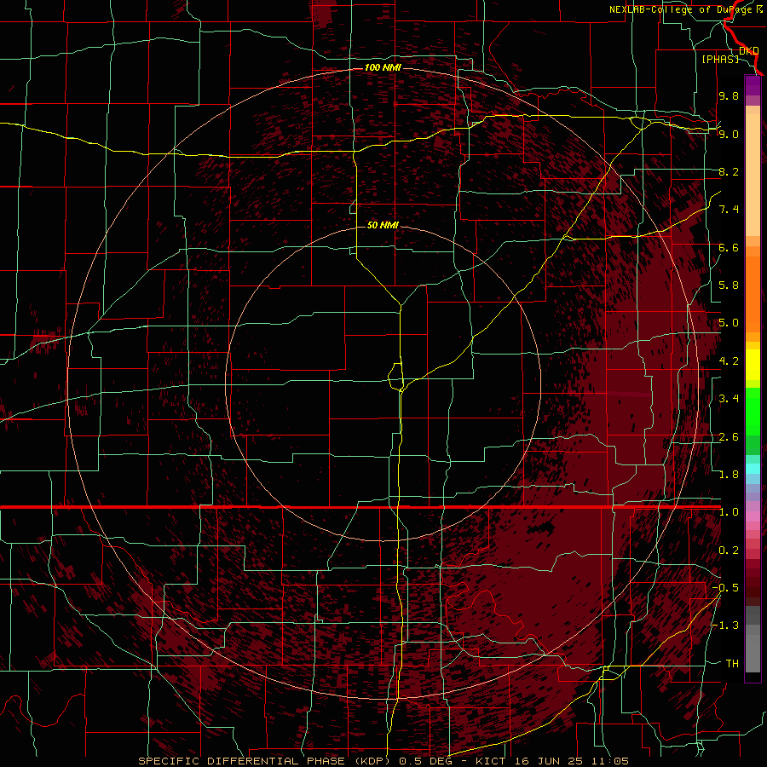The height and width of the screenshot is (767, 767).
Task: Click the -0.5 scale value
Action: pos(725,588)
